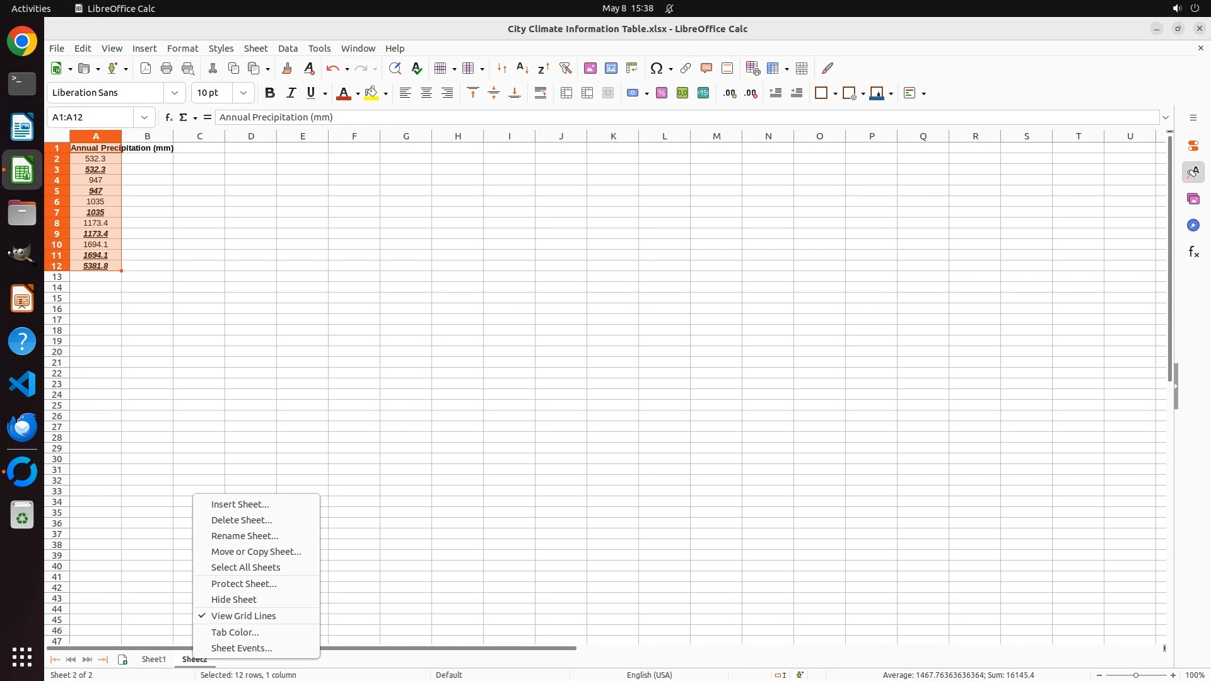Image resolution: width=1211 pixels, height=681 pixels.
Task: Select Rename Sheet... from context menu
Action: [x=245, y=536]
